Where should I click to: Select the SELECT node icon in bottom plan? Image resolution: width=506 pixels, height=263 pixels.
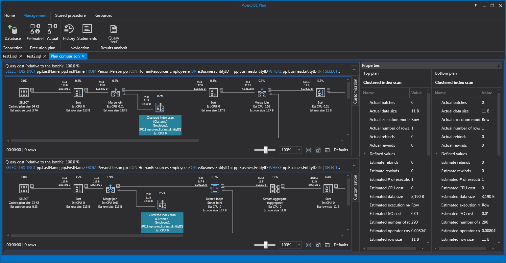[24, 189]
